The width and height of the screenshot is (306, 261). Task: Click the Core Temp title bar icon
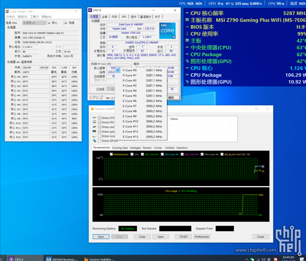click(7, 12)
